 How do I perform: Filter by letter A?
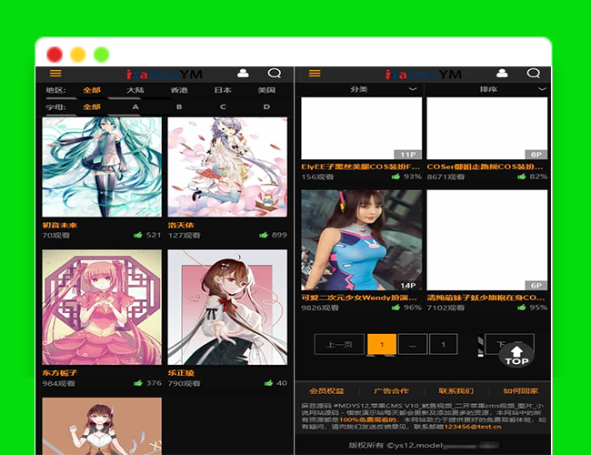[135, 106]
